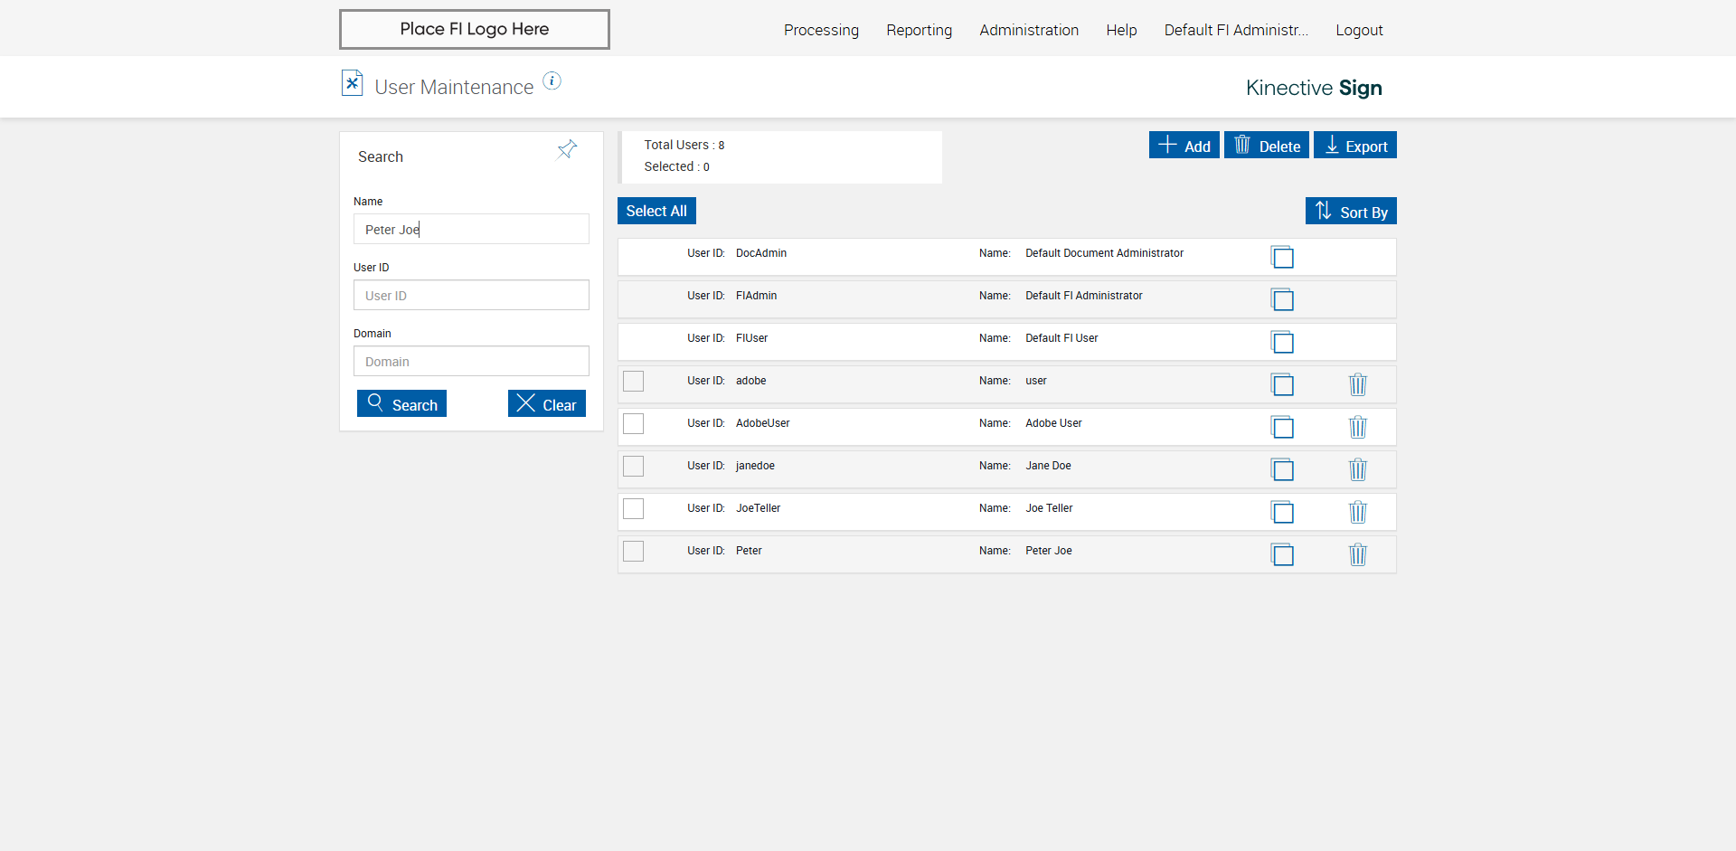Click the 'FIUser' user ID
Viewport: 1736px width, 851px height.
pos(751,338)
